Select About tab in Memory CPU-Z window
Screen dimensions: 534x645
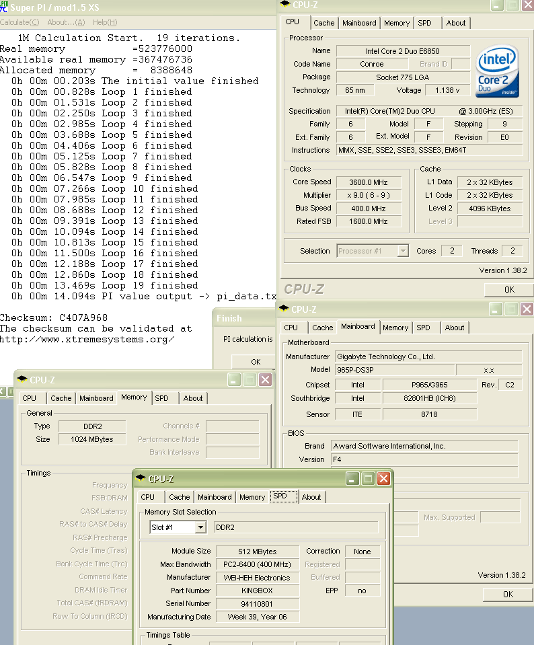193,398
